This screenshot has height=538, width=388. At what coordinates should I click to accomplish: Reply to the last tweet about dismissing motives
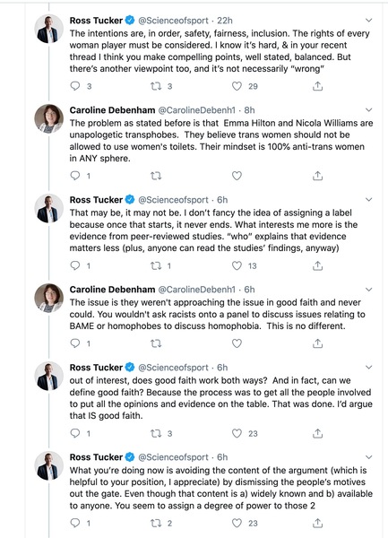tap(75, 523)
